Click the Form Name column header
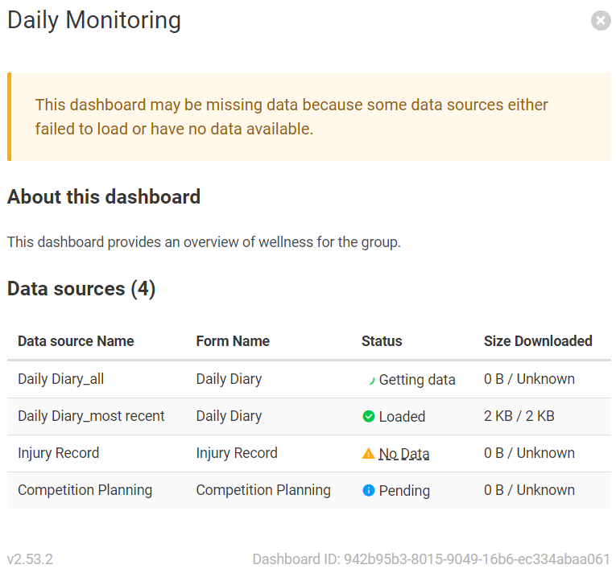Image resolution: width=616 pixels, height=573 pixels. [233, 341]
